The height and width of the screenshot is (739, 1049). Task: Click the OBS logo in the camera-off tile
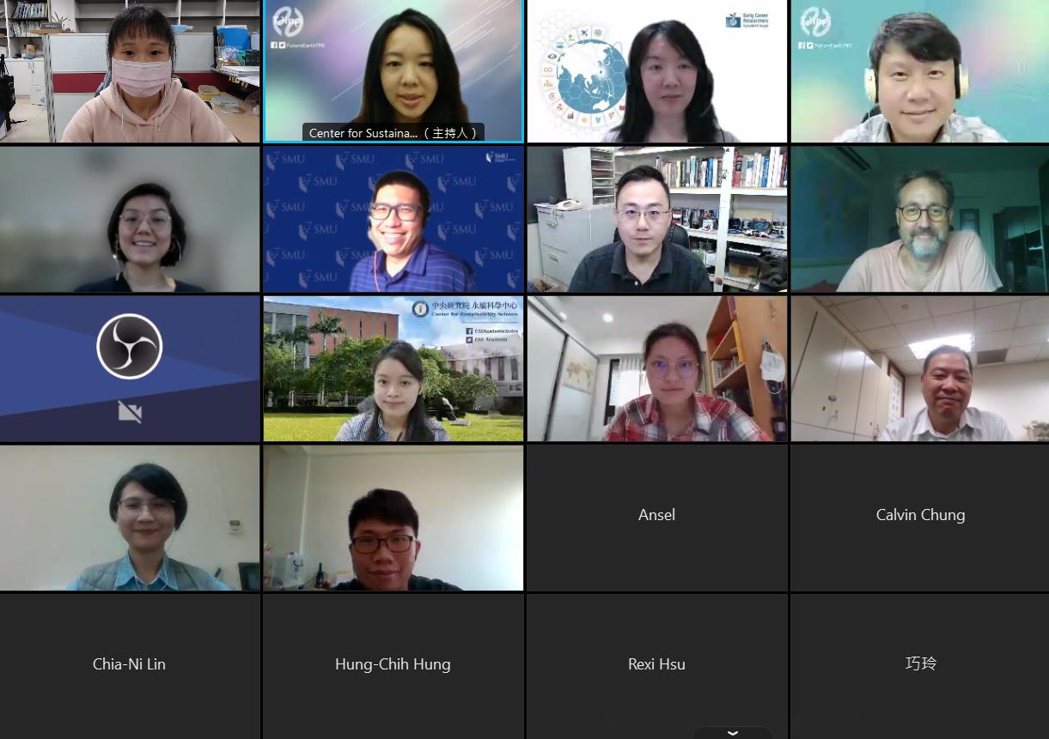(130, 347)
